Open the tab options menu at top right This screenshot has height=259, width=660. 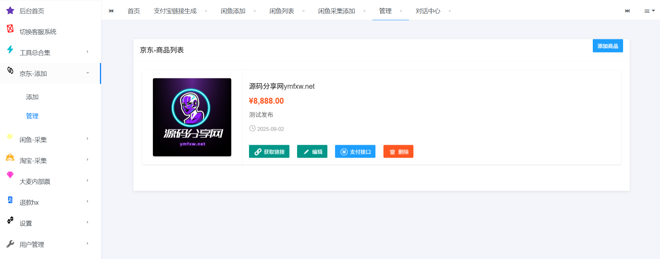649,11
